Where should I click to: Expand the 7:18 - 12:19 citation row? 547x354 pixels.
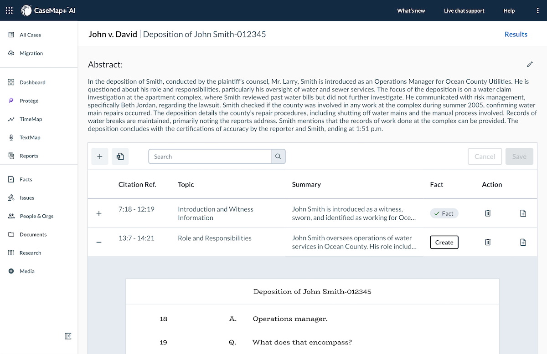click(x=99, y=213)
